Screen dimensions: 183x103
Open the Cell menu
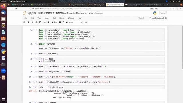pos(54,18)
